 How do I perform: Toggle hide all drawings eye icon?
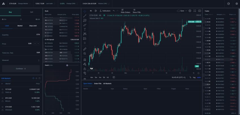85,73
